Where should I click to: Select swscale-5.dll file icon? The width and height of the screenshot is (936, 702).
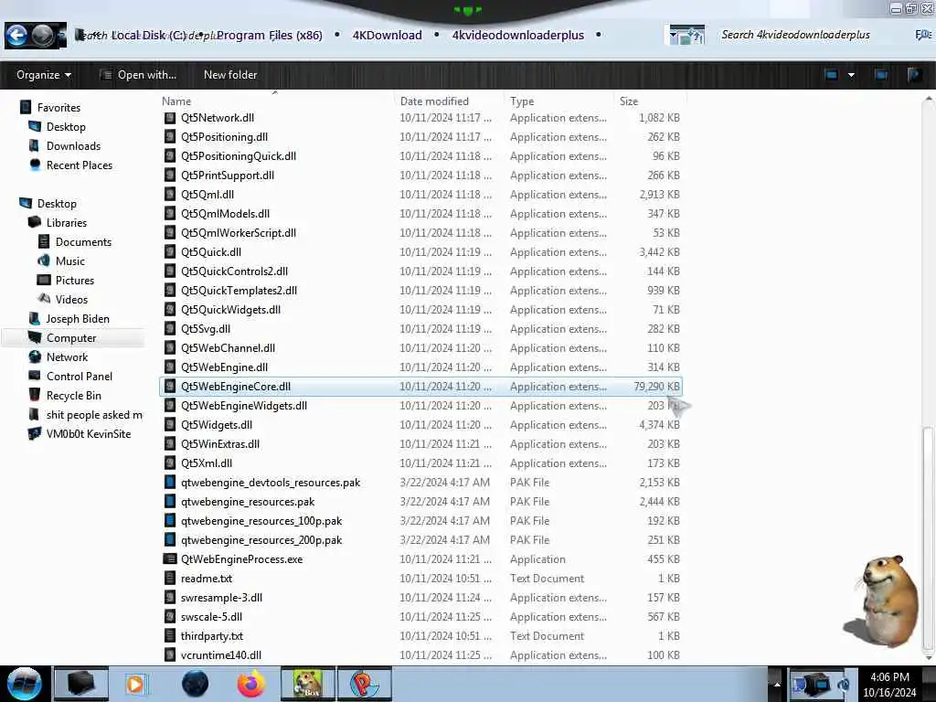(x=170, y=617)
